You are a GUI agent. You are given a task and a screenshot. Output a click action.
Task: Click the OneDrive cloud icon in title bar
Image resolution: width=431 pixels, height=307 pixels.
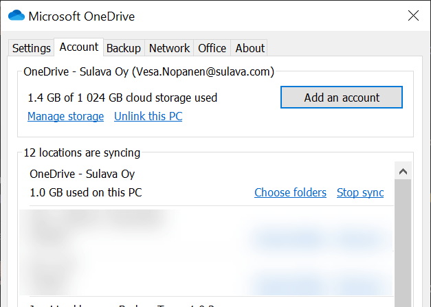(17, 15)
